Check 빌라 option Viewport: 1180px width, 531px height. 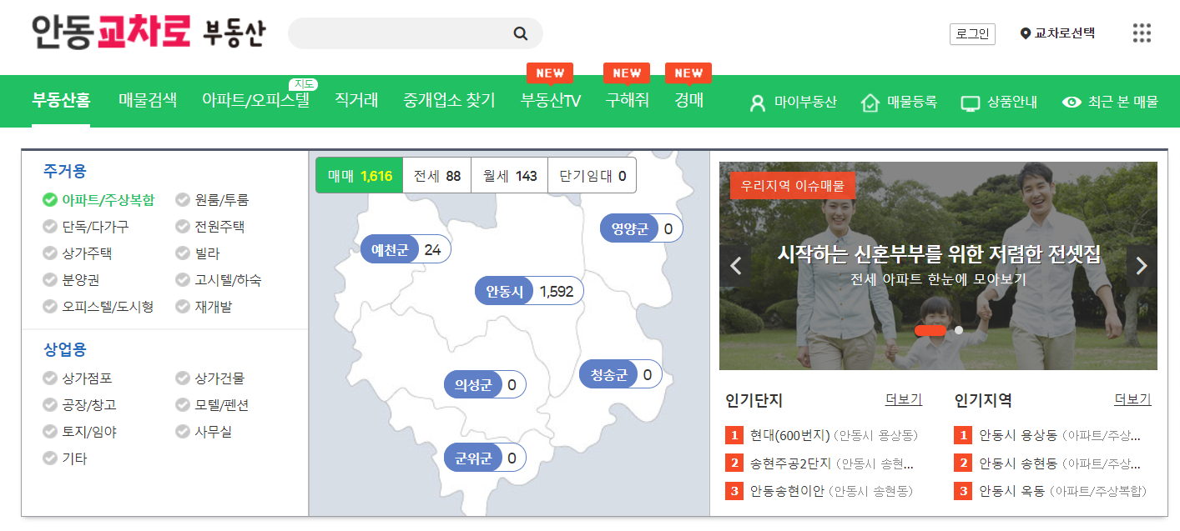click(198, 253)
